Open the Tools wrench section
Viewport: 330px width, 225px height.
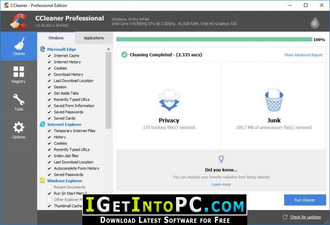19,103
